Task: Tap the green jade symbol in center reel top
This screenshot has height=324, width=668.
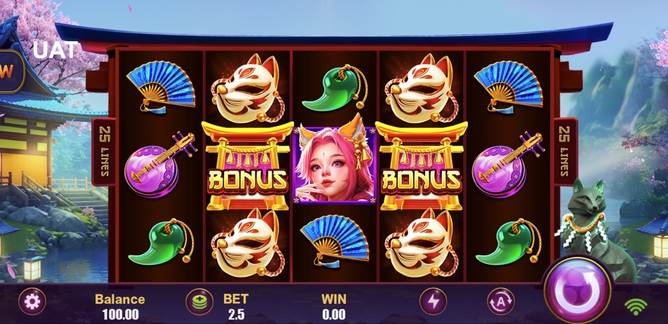Action: click(x=334, y=88)
